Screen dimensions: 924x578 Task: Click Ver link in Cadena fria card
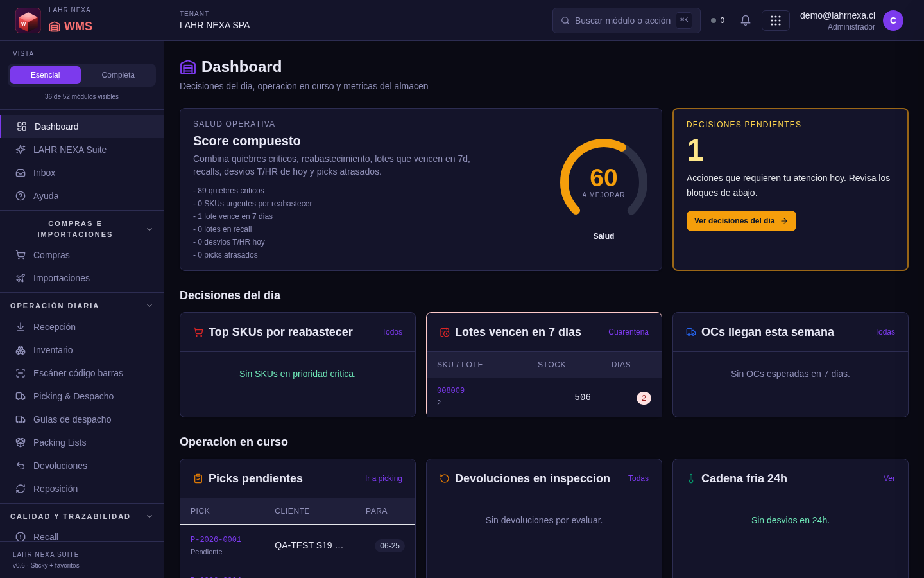(x=889, y=478)
